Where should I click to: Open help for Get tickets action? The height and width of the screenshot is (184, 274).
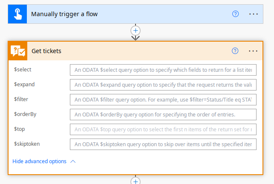235,51
